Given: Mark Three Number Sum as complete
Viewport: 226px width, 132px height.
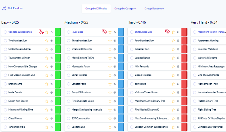Looking at the screenshot, I should point(69,41).
